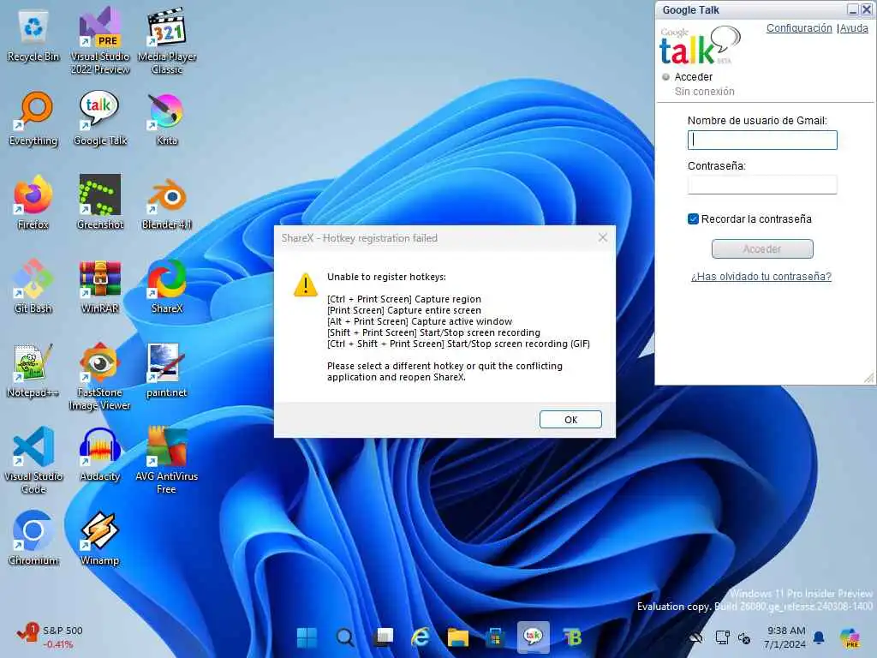
Task: Close the ShareX hotkey registration dialog
Action: pyautogui.click(x=602, y=238)
